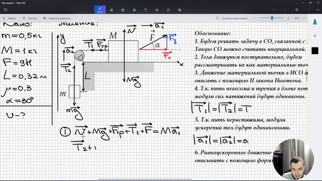Select the Text tool

[x=145, y=10]
